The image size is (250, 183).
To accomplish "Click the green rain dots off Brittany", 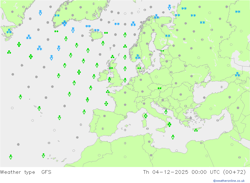I will coord(108,91).
